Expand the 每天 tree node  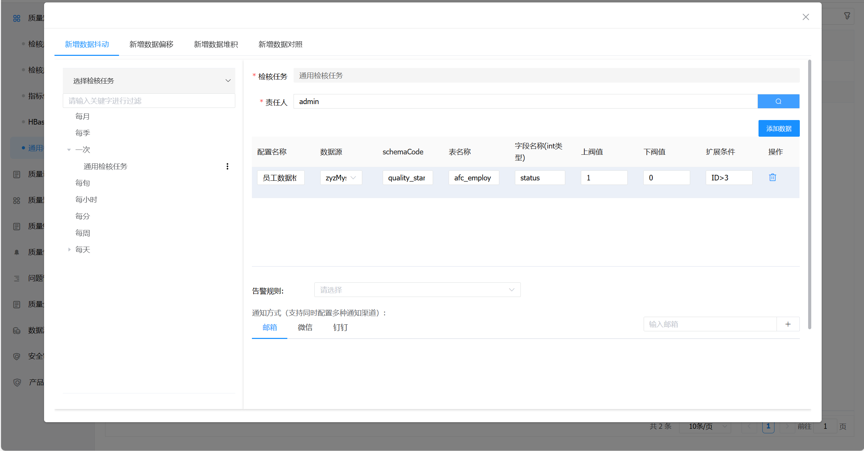pyautogui.click(x=69, y=249)
